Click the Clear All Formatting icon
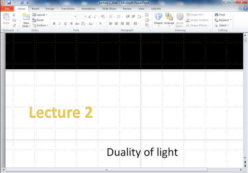The width and height of the screenshot is (248, 173). [103, 17]
